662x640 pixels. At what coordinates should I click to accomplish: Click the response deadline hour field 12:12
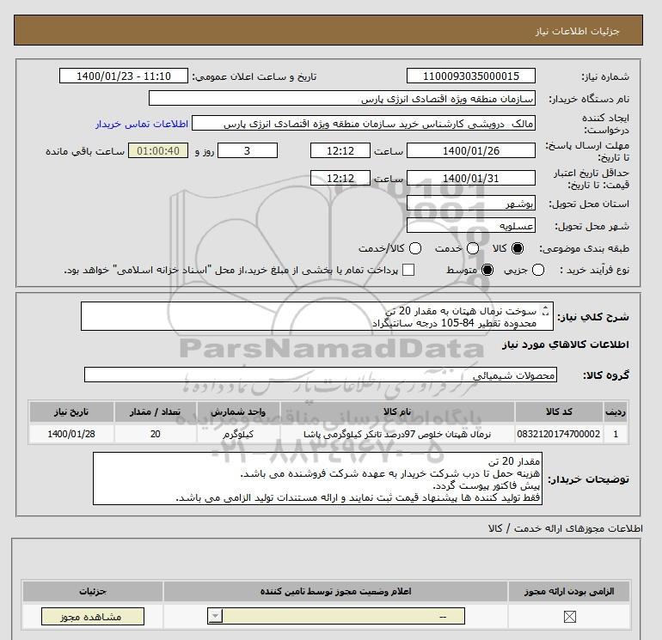point(340,150)
